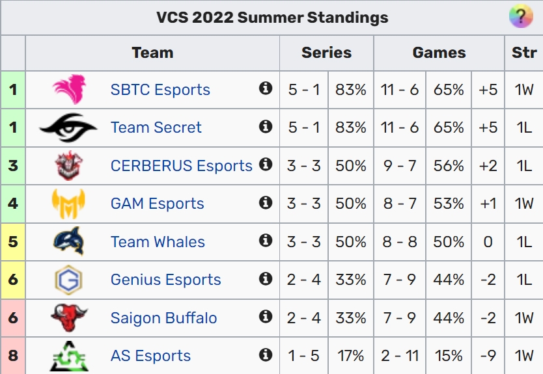Click the Team Secret eye logo
This screenshot has height=374, width=543.
point(68,127)
